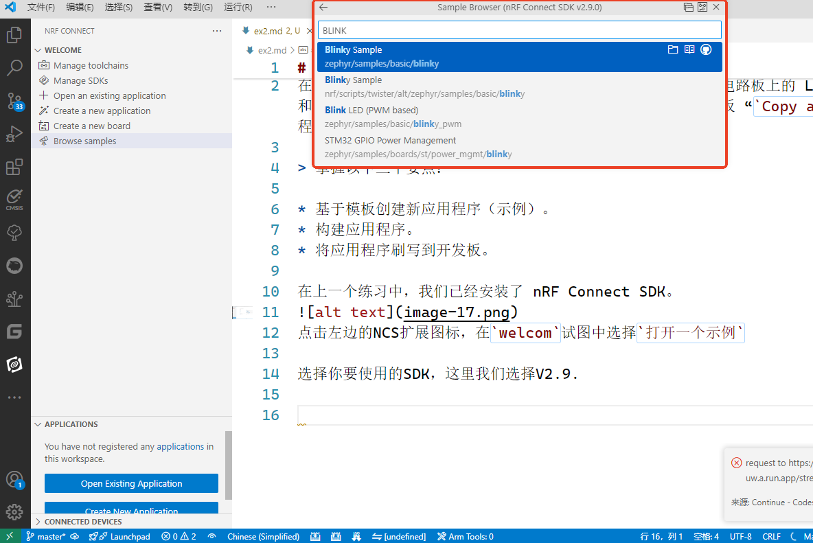Select STM32 GPIO Power Management sample
Image resolution: width=813 pixels, height=543 pixels.
pos(520,147)
